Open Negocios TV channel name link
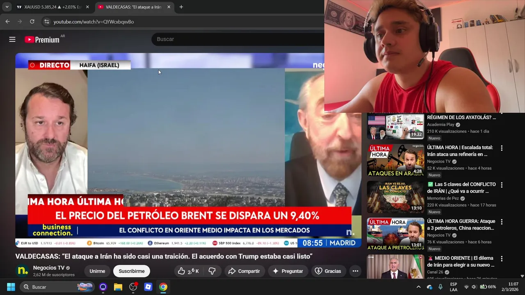 coord(49,268)
